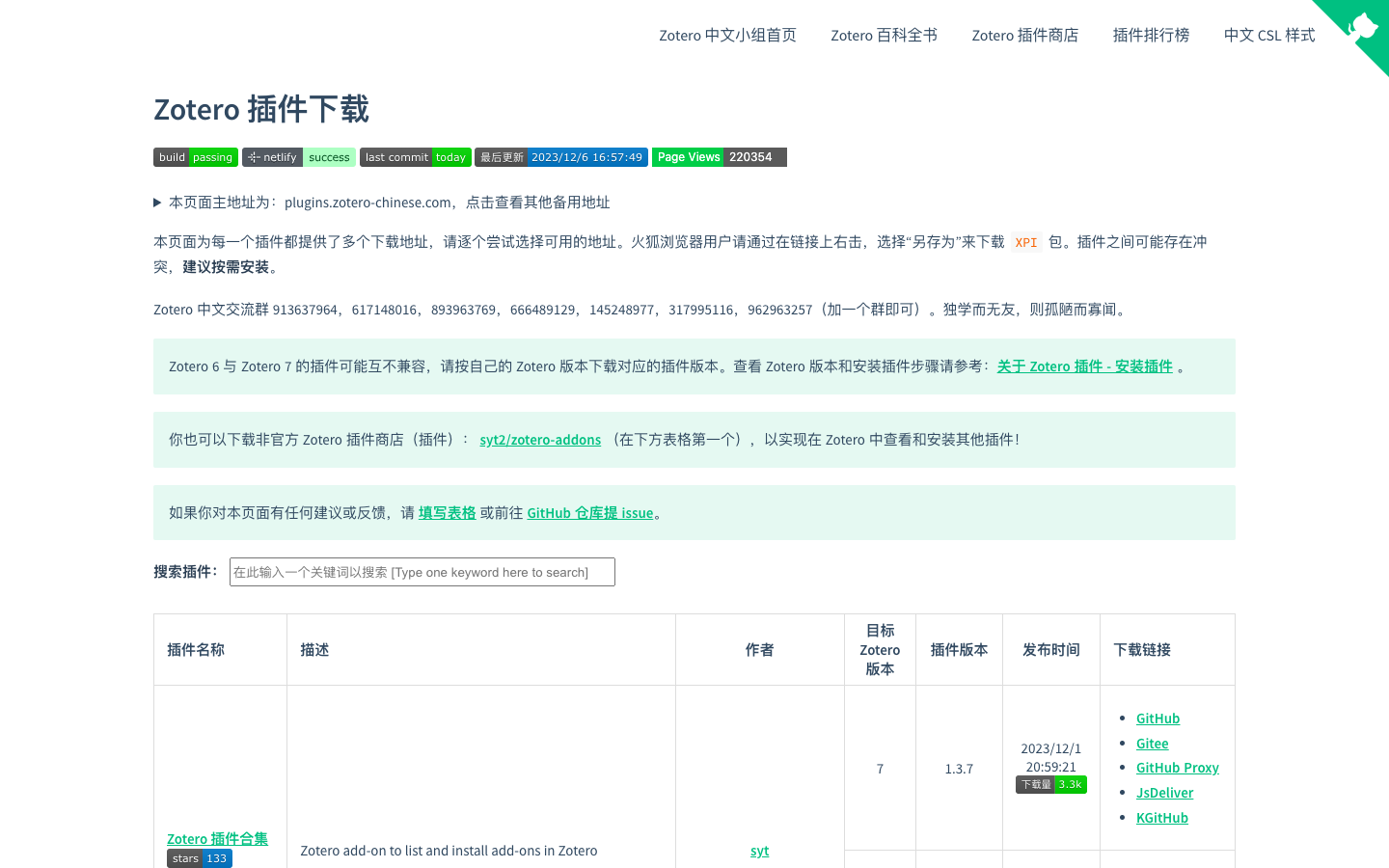Open 插件排行榜 nav item
This screenshot has height=868, width=1389.
[1151, 36]
